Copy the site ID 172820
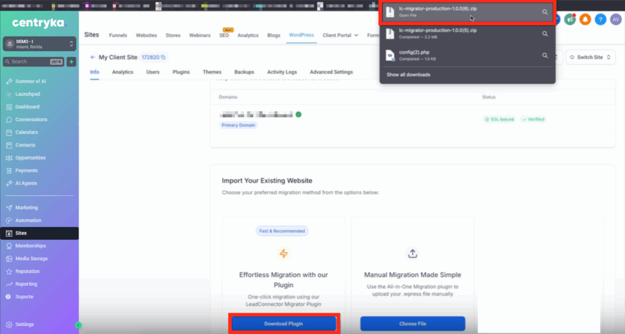The width and height of the screenshot is (625, 334). 163,57
